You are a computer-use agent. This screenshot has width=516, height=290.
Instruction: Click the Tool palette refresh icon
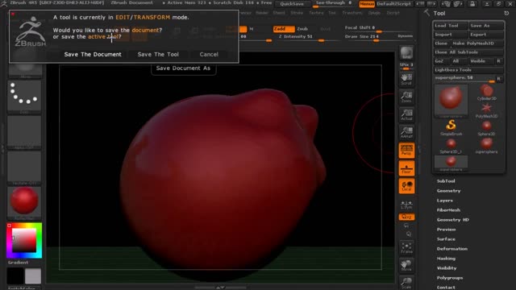click(506, 13)
